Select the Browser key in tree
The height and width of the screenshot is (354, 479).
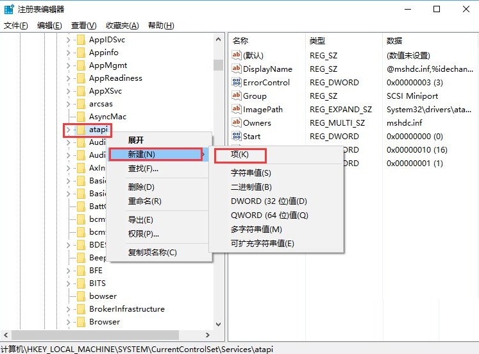(x=104, y=322)
